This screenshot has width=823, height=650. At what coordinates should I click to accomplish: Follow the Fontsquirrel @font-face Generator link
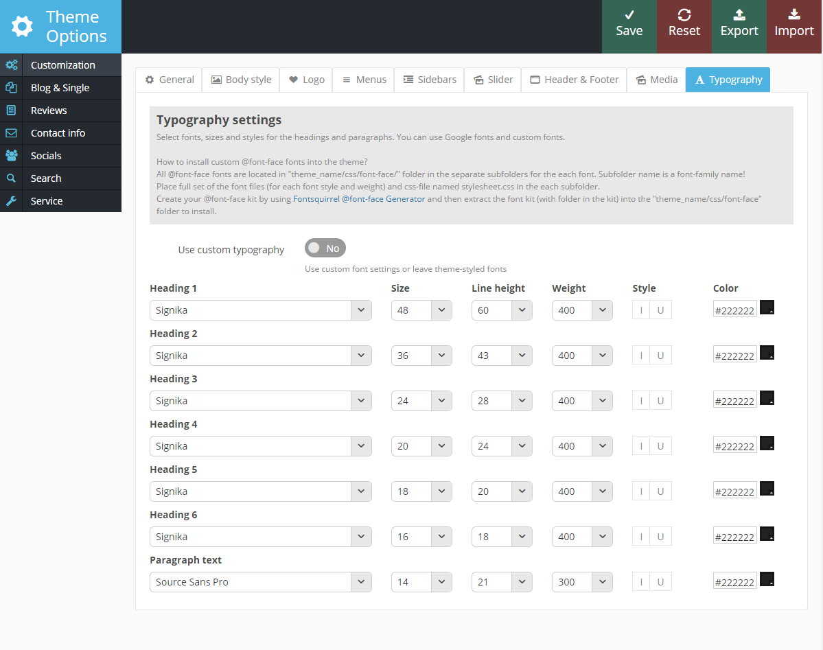[358, 199]
